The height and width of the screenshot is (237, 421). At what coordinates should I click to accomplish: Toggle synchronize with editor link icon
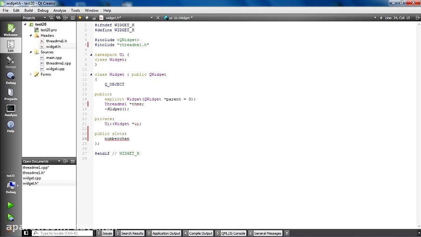click(x=58, y=18)
